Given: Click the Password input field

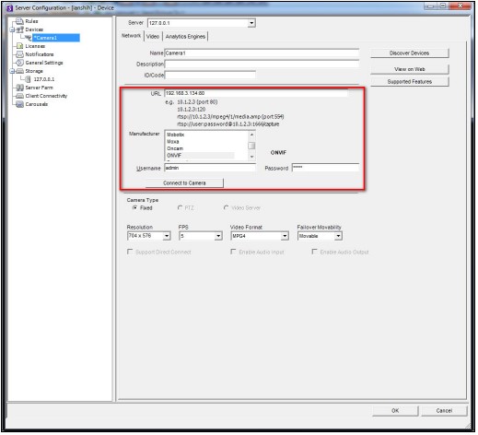Looking at the screenshot, I should [x=325, y=168].
